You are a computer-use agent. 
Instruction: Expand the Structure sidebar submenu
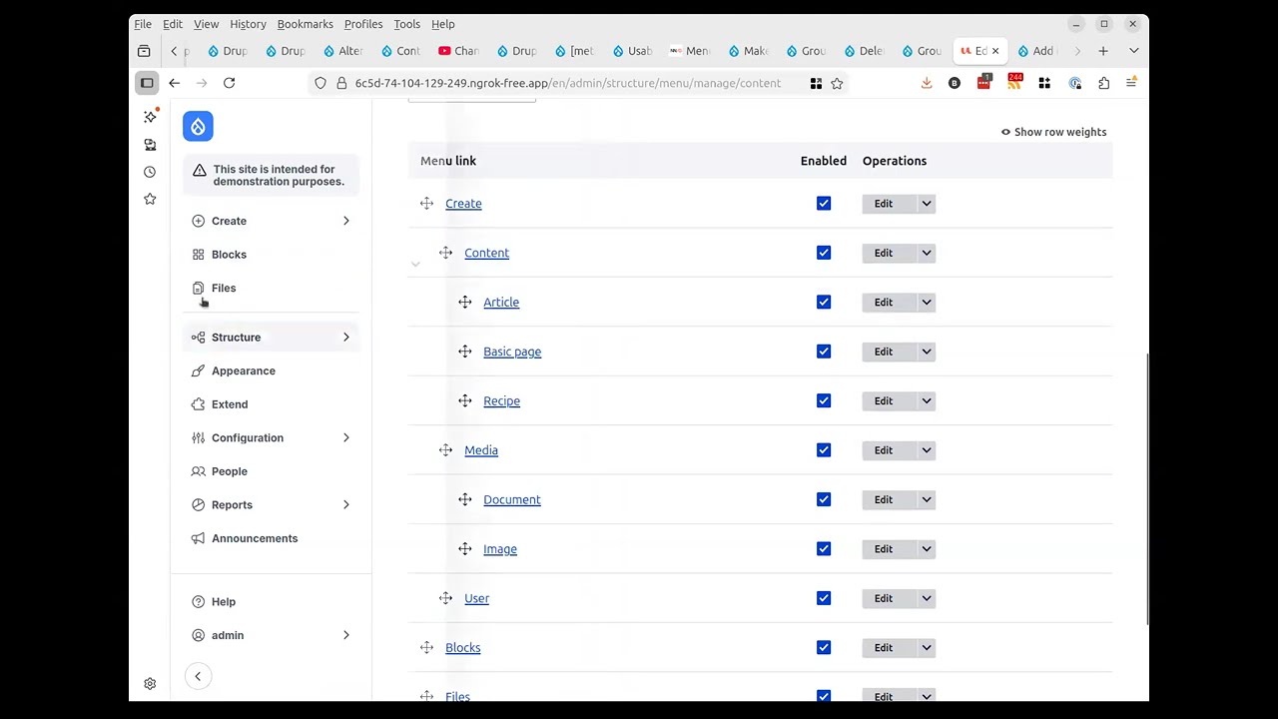click(346, 338)
